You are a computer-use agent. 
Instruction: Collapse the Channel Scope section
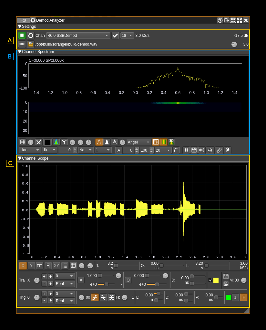pos(20,158)
